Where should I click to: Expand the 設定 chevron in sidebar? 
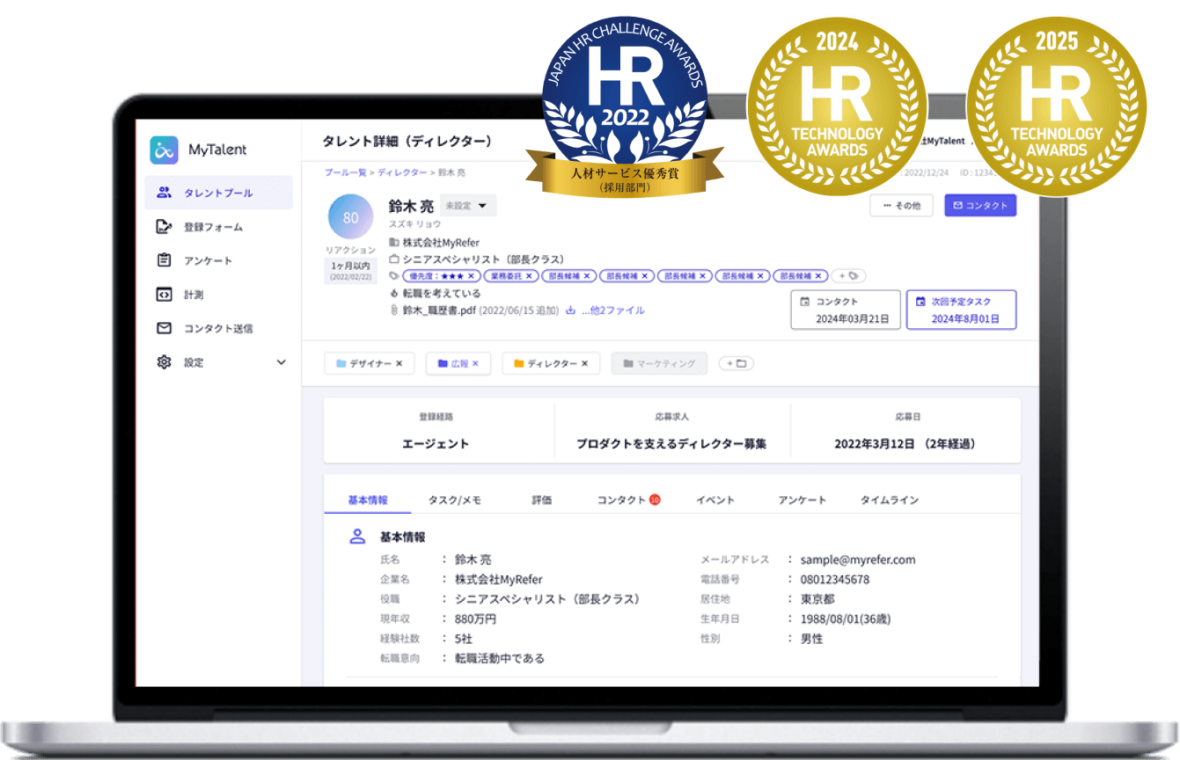(282, 362)
